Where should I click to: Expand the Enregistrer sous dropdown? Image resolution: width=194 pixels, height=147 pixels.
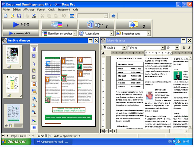(149, 33)
